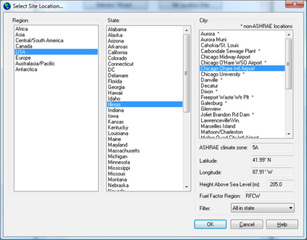Click the City list scrollbar thumb
307x240 pixels.
289,64
